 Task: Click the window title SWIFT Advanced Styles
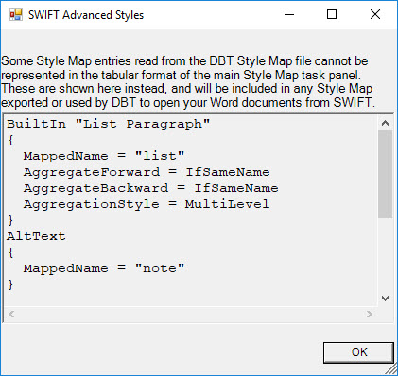click(x=86, y=15)
